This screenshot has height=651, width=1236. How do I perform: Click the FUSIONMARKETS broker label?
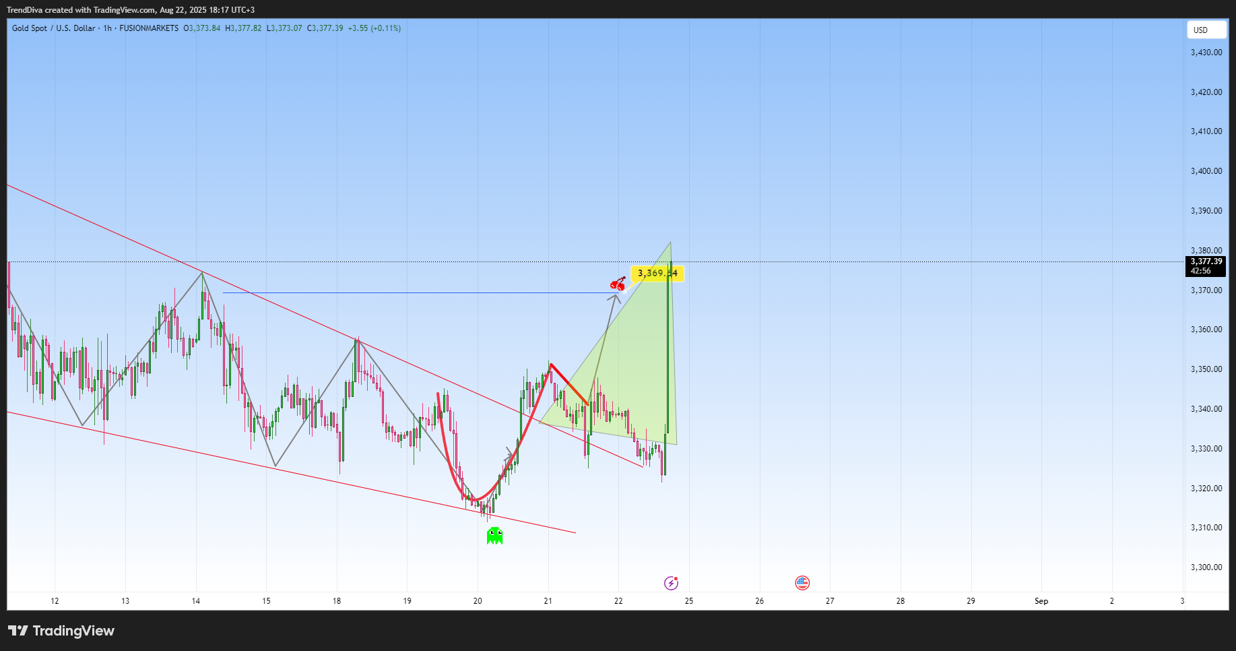[x=149, y=28]
